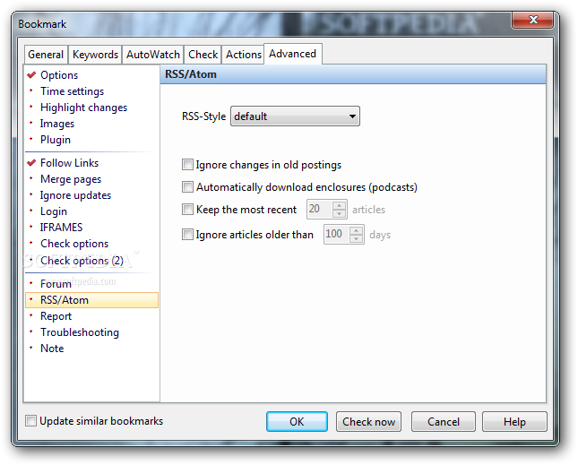Open Check options (2) entry
The width and height of the screenshot is (578, 465).
pos(82,261)
